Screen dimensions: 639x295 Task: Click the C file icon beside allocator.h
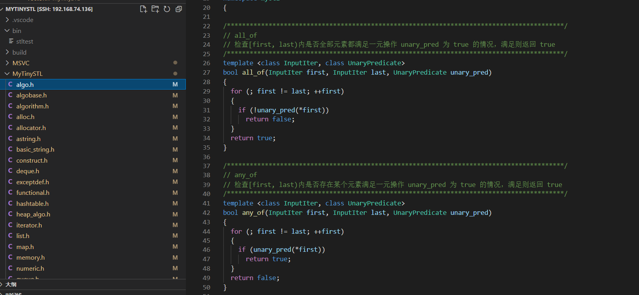coord(10,128)
